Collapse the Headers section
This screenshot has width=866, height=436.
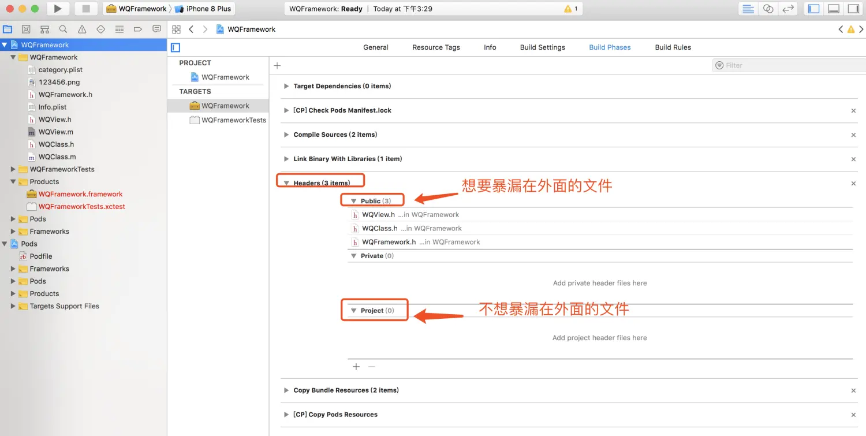286,183
